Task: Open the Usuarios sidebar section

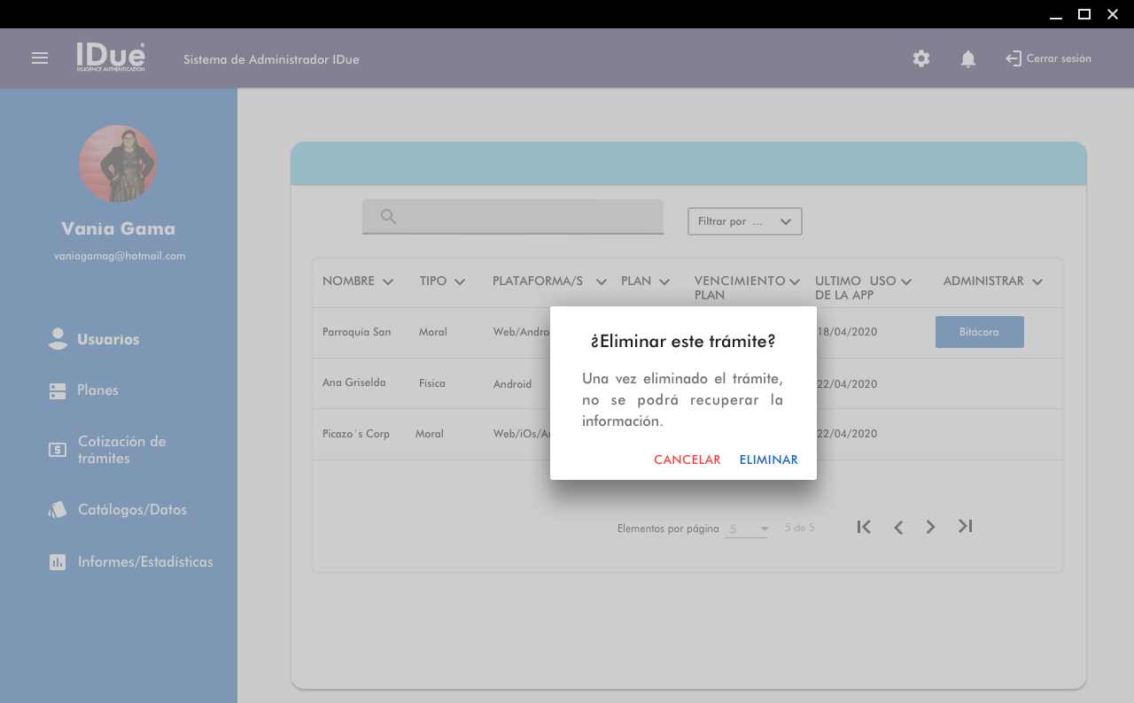Action: pos(107,339)
